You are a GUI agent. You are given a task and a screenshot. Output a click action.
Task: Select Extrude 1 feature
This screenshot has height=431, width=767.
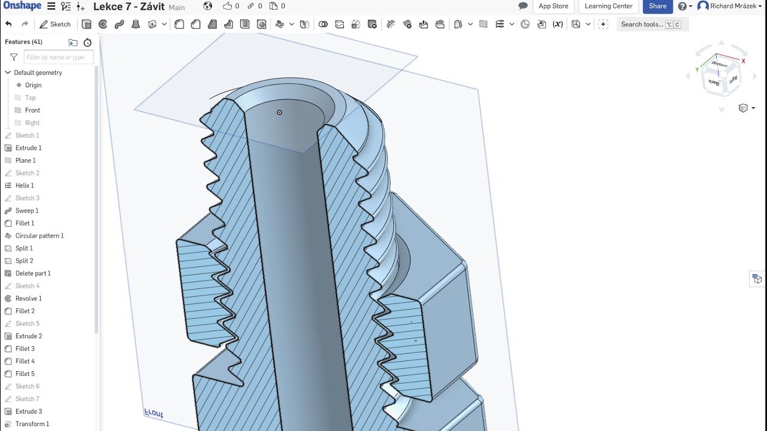point(28,148)
